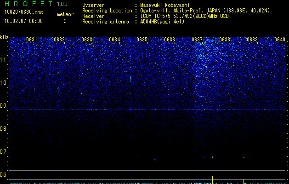
Task: Click the kHz axis unit label
Action: coord(4,37)
